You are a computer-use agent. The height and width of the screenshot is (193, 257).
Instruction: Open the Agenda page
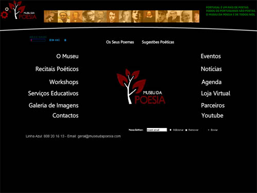point(211,82)
